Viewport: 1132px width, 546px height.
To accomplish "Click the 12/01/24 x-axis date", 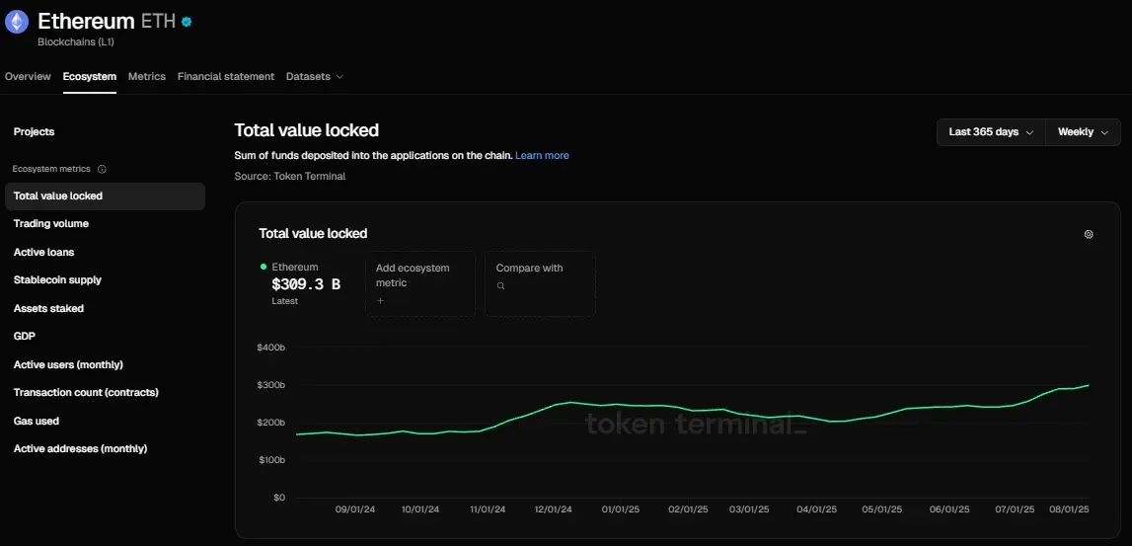I will tap(554, 509).
